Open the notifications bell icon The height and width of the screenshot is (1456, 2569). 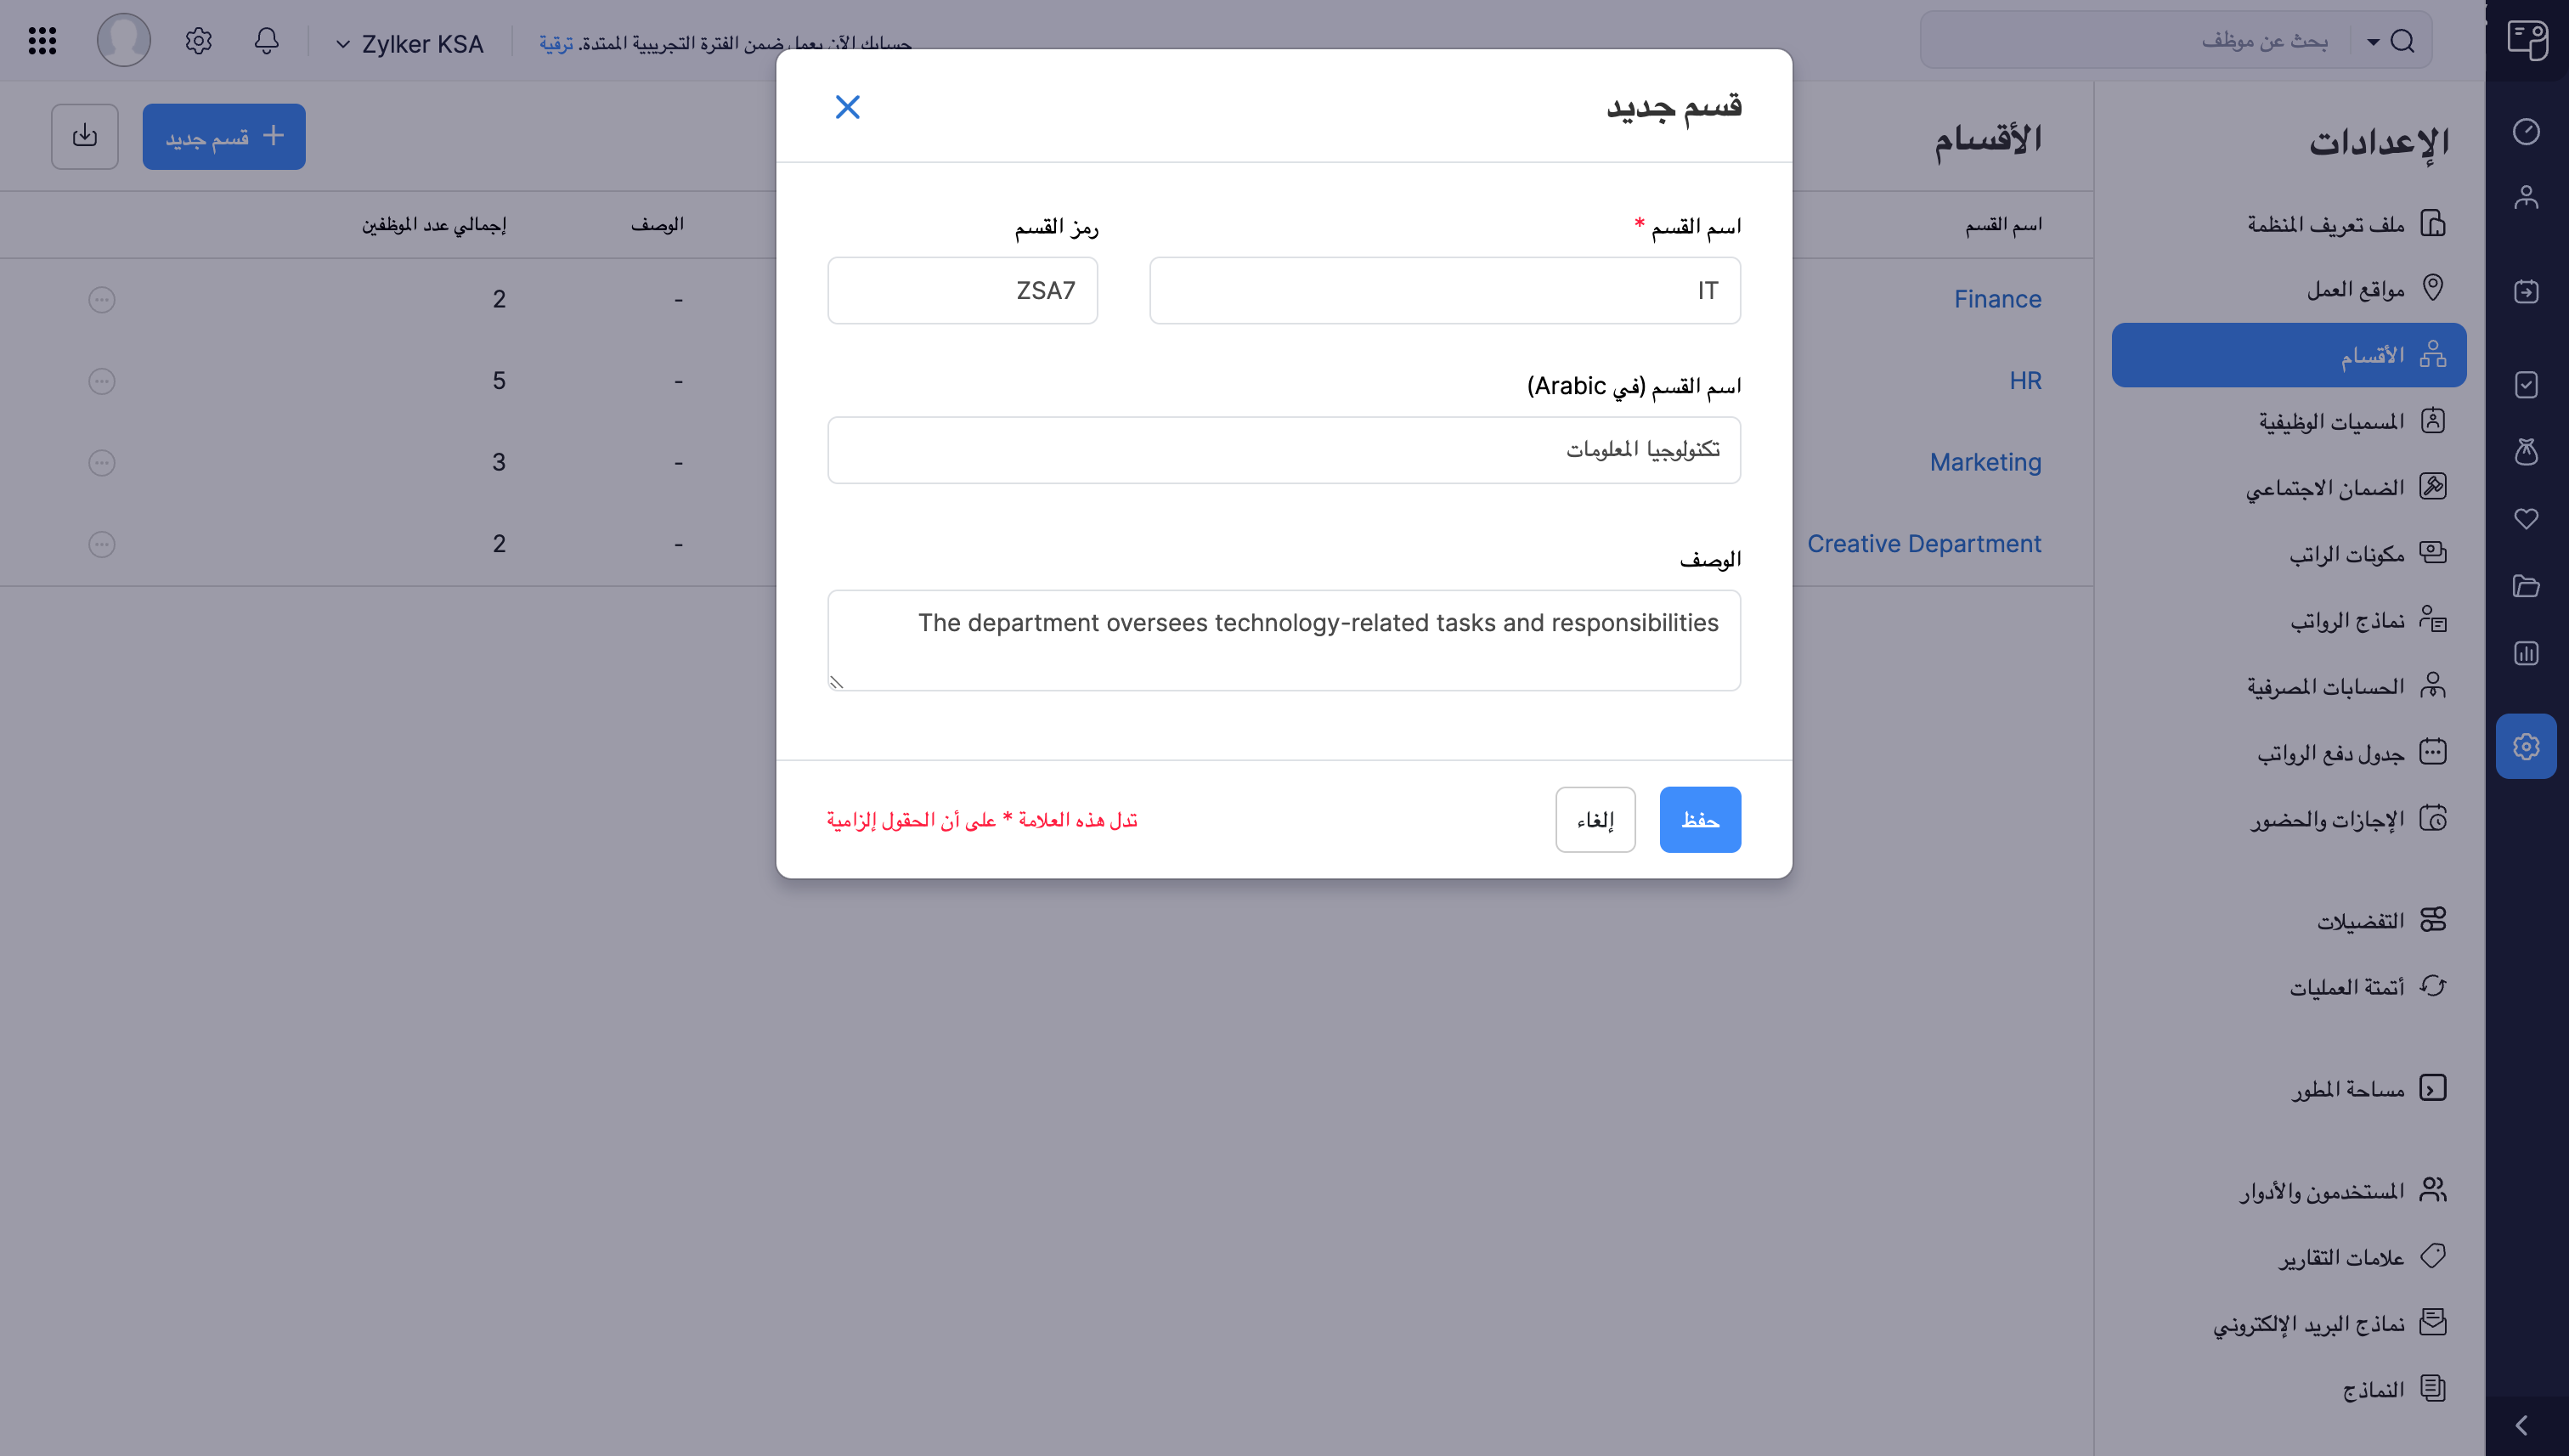(266, 41)
